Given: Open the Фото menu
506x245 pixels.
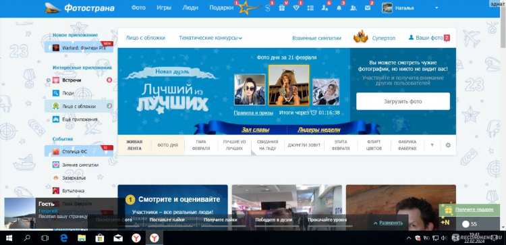Looking at the screenshot, I should click(138, 7).
